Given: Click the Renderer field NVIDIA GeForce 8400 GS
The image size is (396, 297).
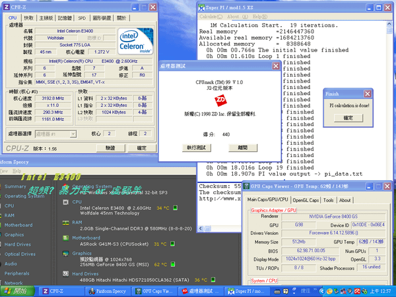Looking at the screenshot, I should pyautogui.click(x=333, y=216).
